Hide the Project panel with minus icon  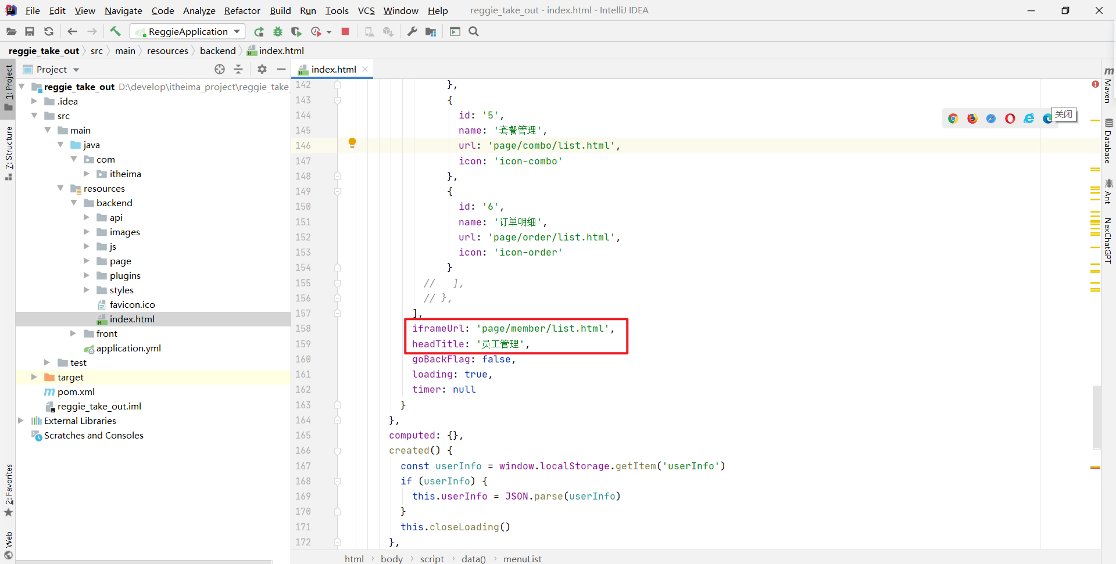coord(281,69)
